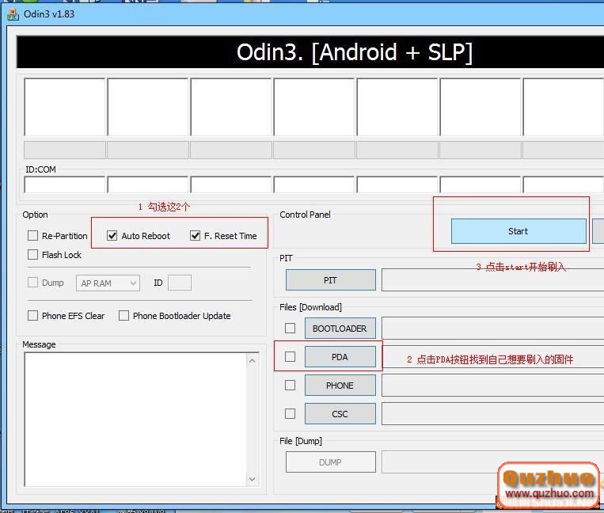The height and width of the screenshot is (513, 604).
Task: Enable the Flash Lock checkbox
Action: click(32, 255)
